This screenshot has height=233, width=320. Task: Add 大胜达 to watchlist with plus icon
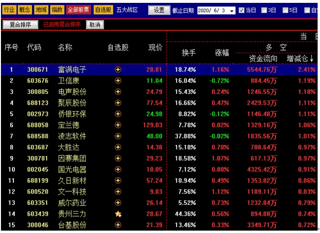coord(118,147)
